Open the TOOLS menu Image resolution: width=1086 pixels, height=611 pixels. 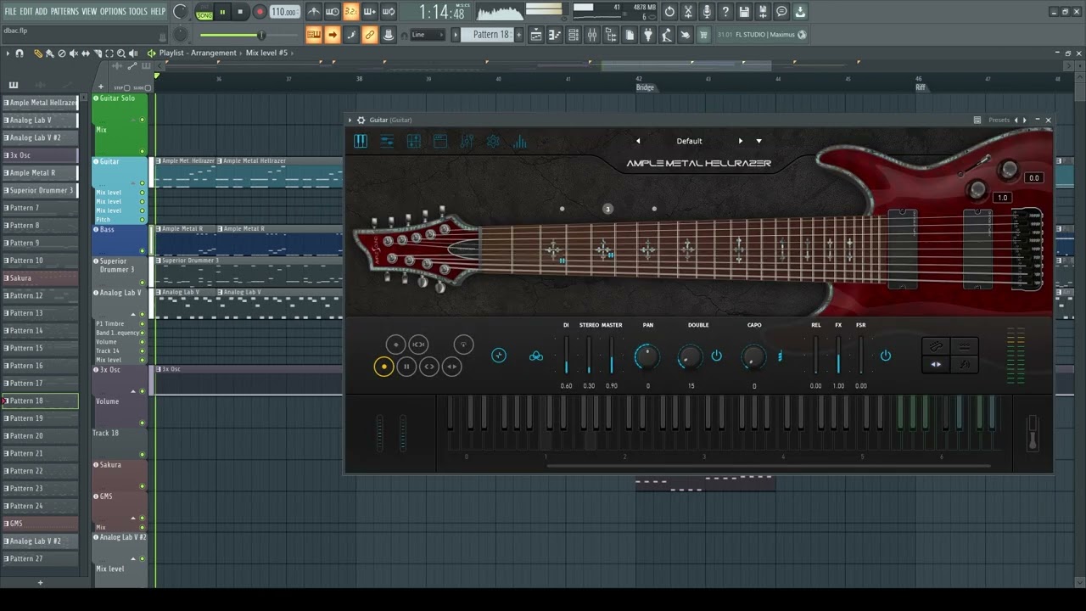click(x=137, y=11)
